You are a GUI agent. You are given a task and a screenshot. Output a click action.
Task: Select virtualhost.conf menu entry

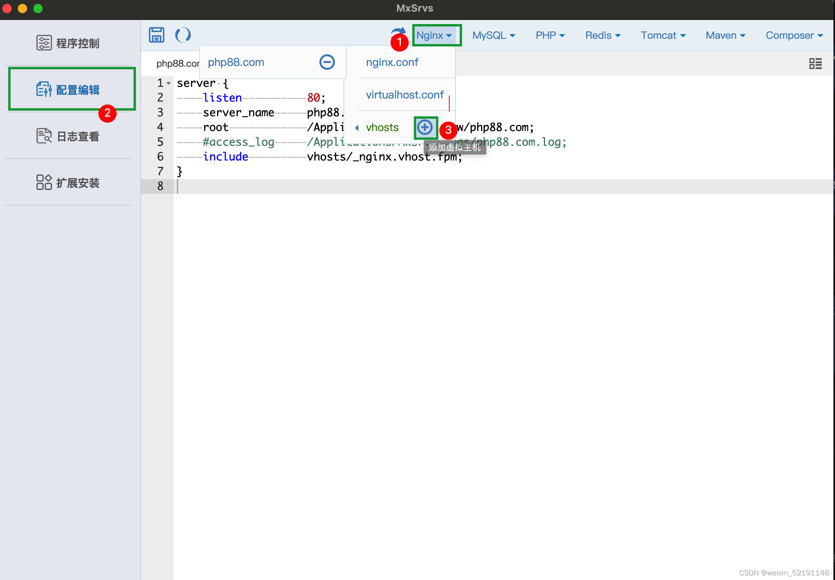pos(405,95)
